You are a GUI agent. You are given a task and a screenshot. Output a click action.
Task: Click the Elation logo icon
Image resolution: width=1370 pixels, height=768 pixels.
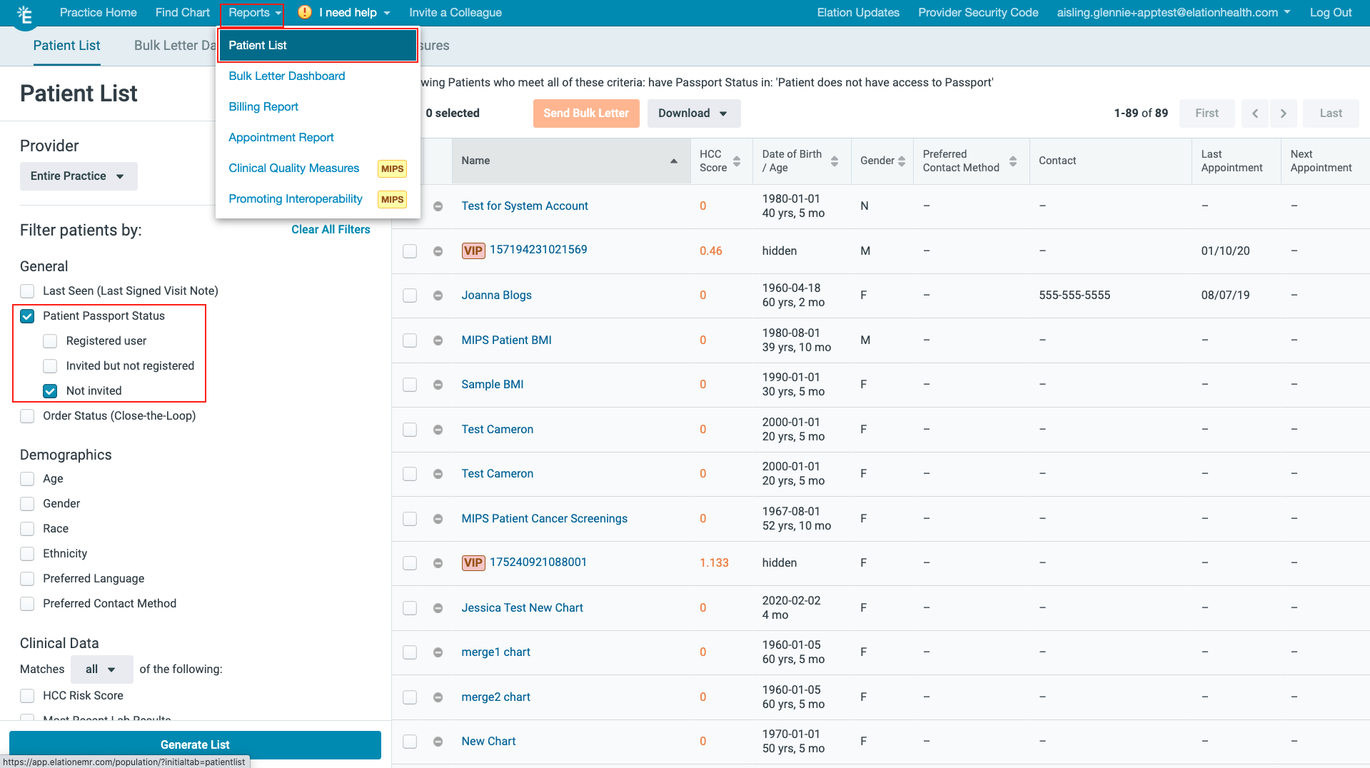click(x=26, y=14)
